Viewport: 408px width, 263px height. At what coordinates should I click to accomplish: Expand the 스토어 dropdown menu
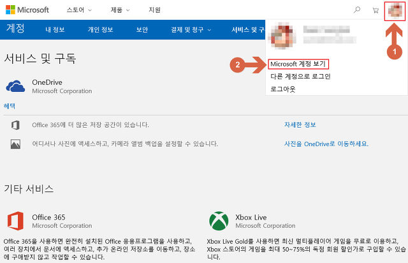pos(79,10)
